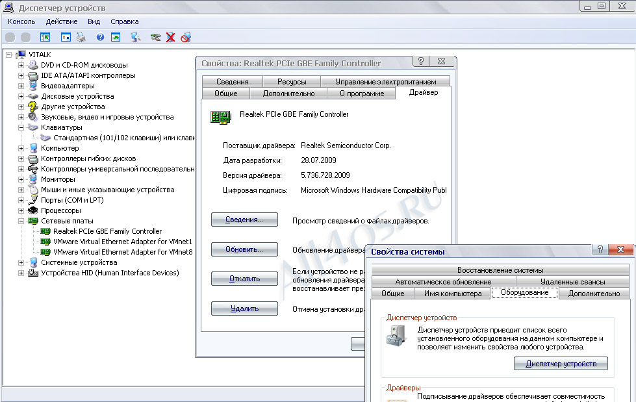This screenshot has height=402, width=636.
Task: Click the Звуковые, видео и игровые устройства icon
Action: (33, 117)
